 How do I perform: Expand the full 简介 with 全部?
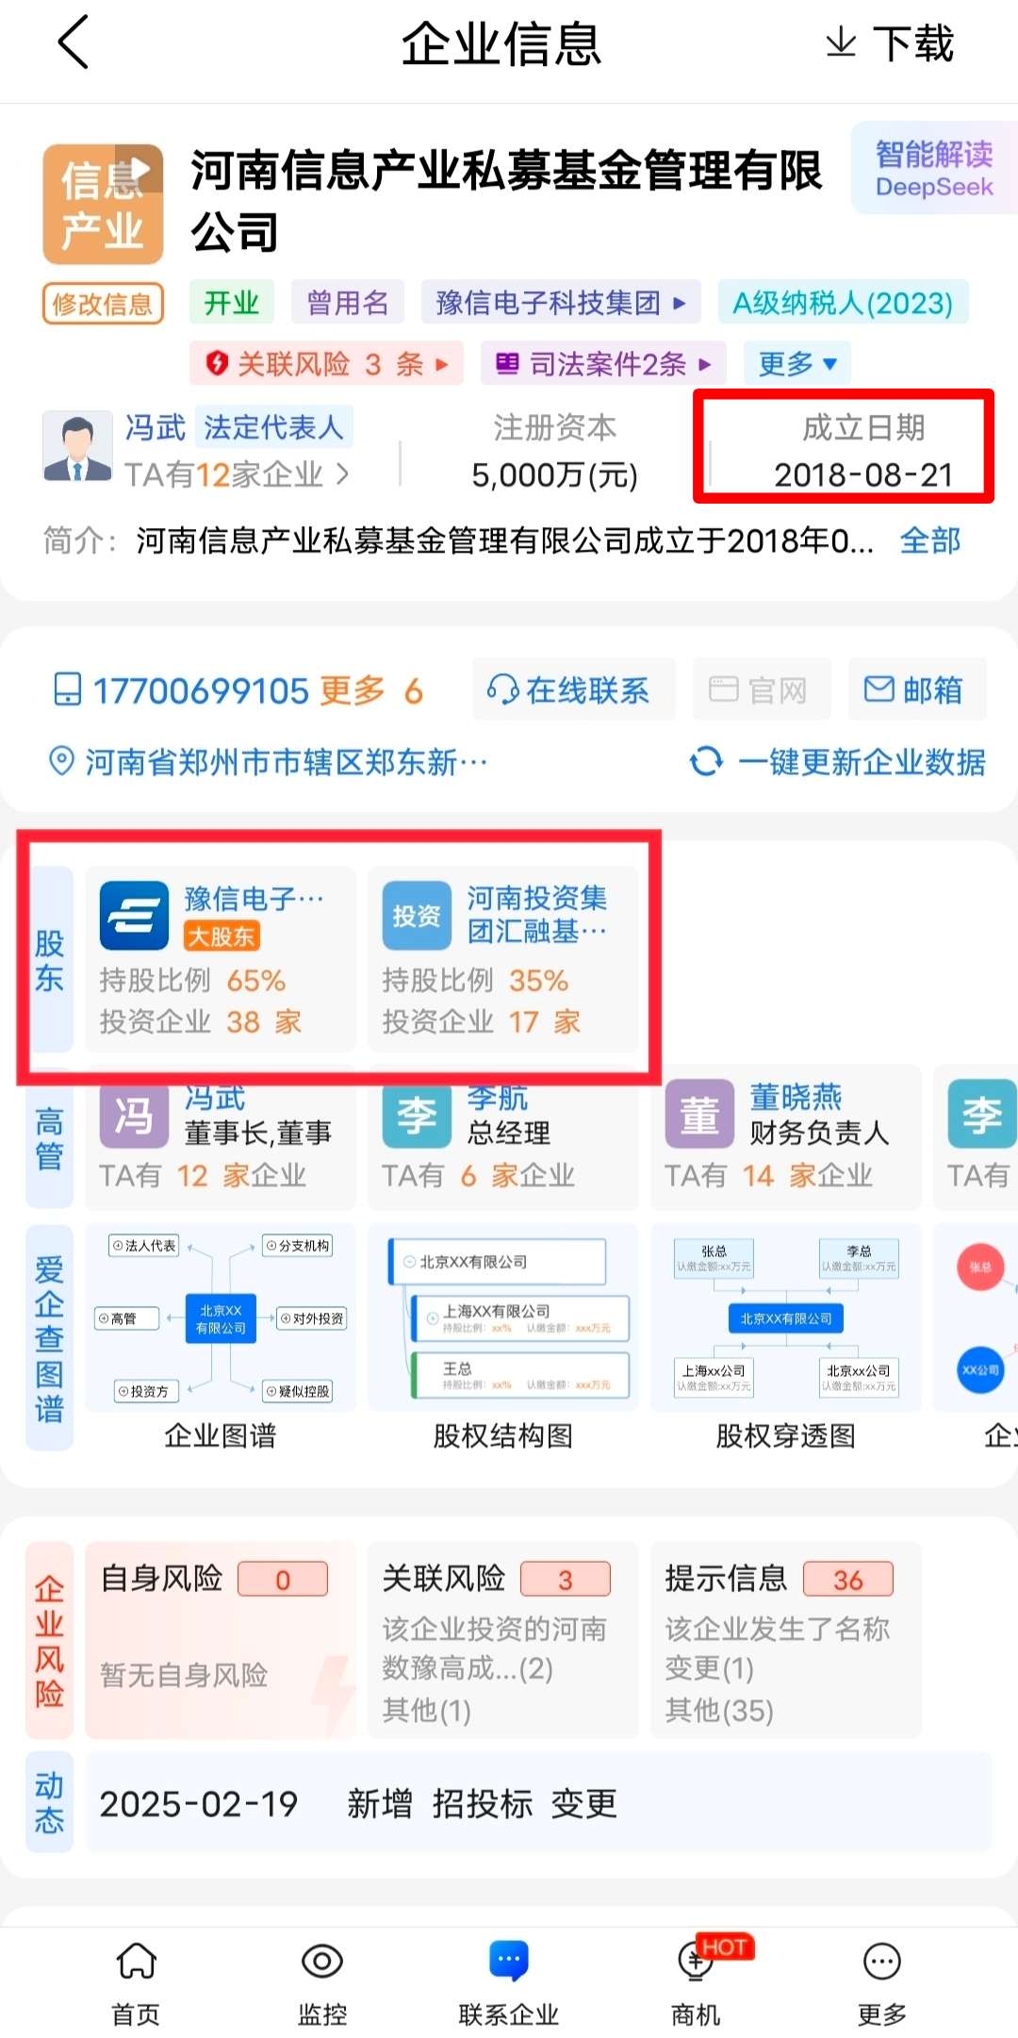[x=929, y=541]
